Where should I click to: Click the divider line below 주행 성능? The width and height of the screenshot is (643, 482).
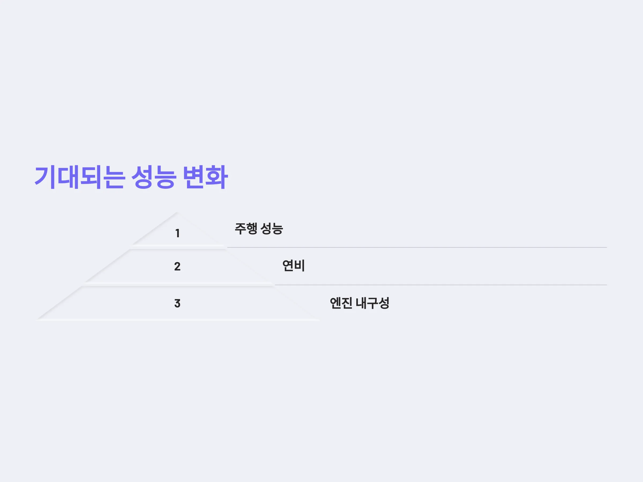point(417,247)
